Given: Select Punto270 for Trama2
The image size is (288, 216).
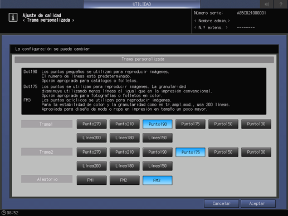Looking at the screenshot, I should [92, 152].
